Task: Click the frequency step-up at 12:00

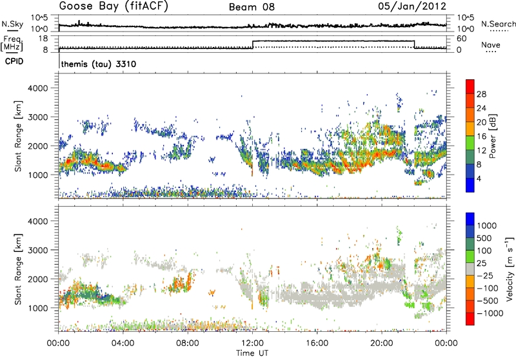Action: coord(253,44)
